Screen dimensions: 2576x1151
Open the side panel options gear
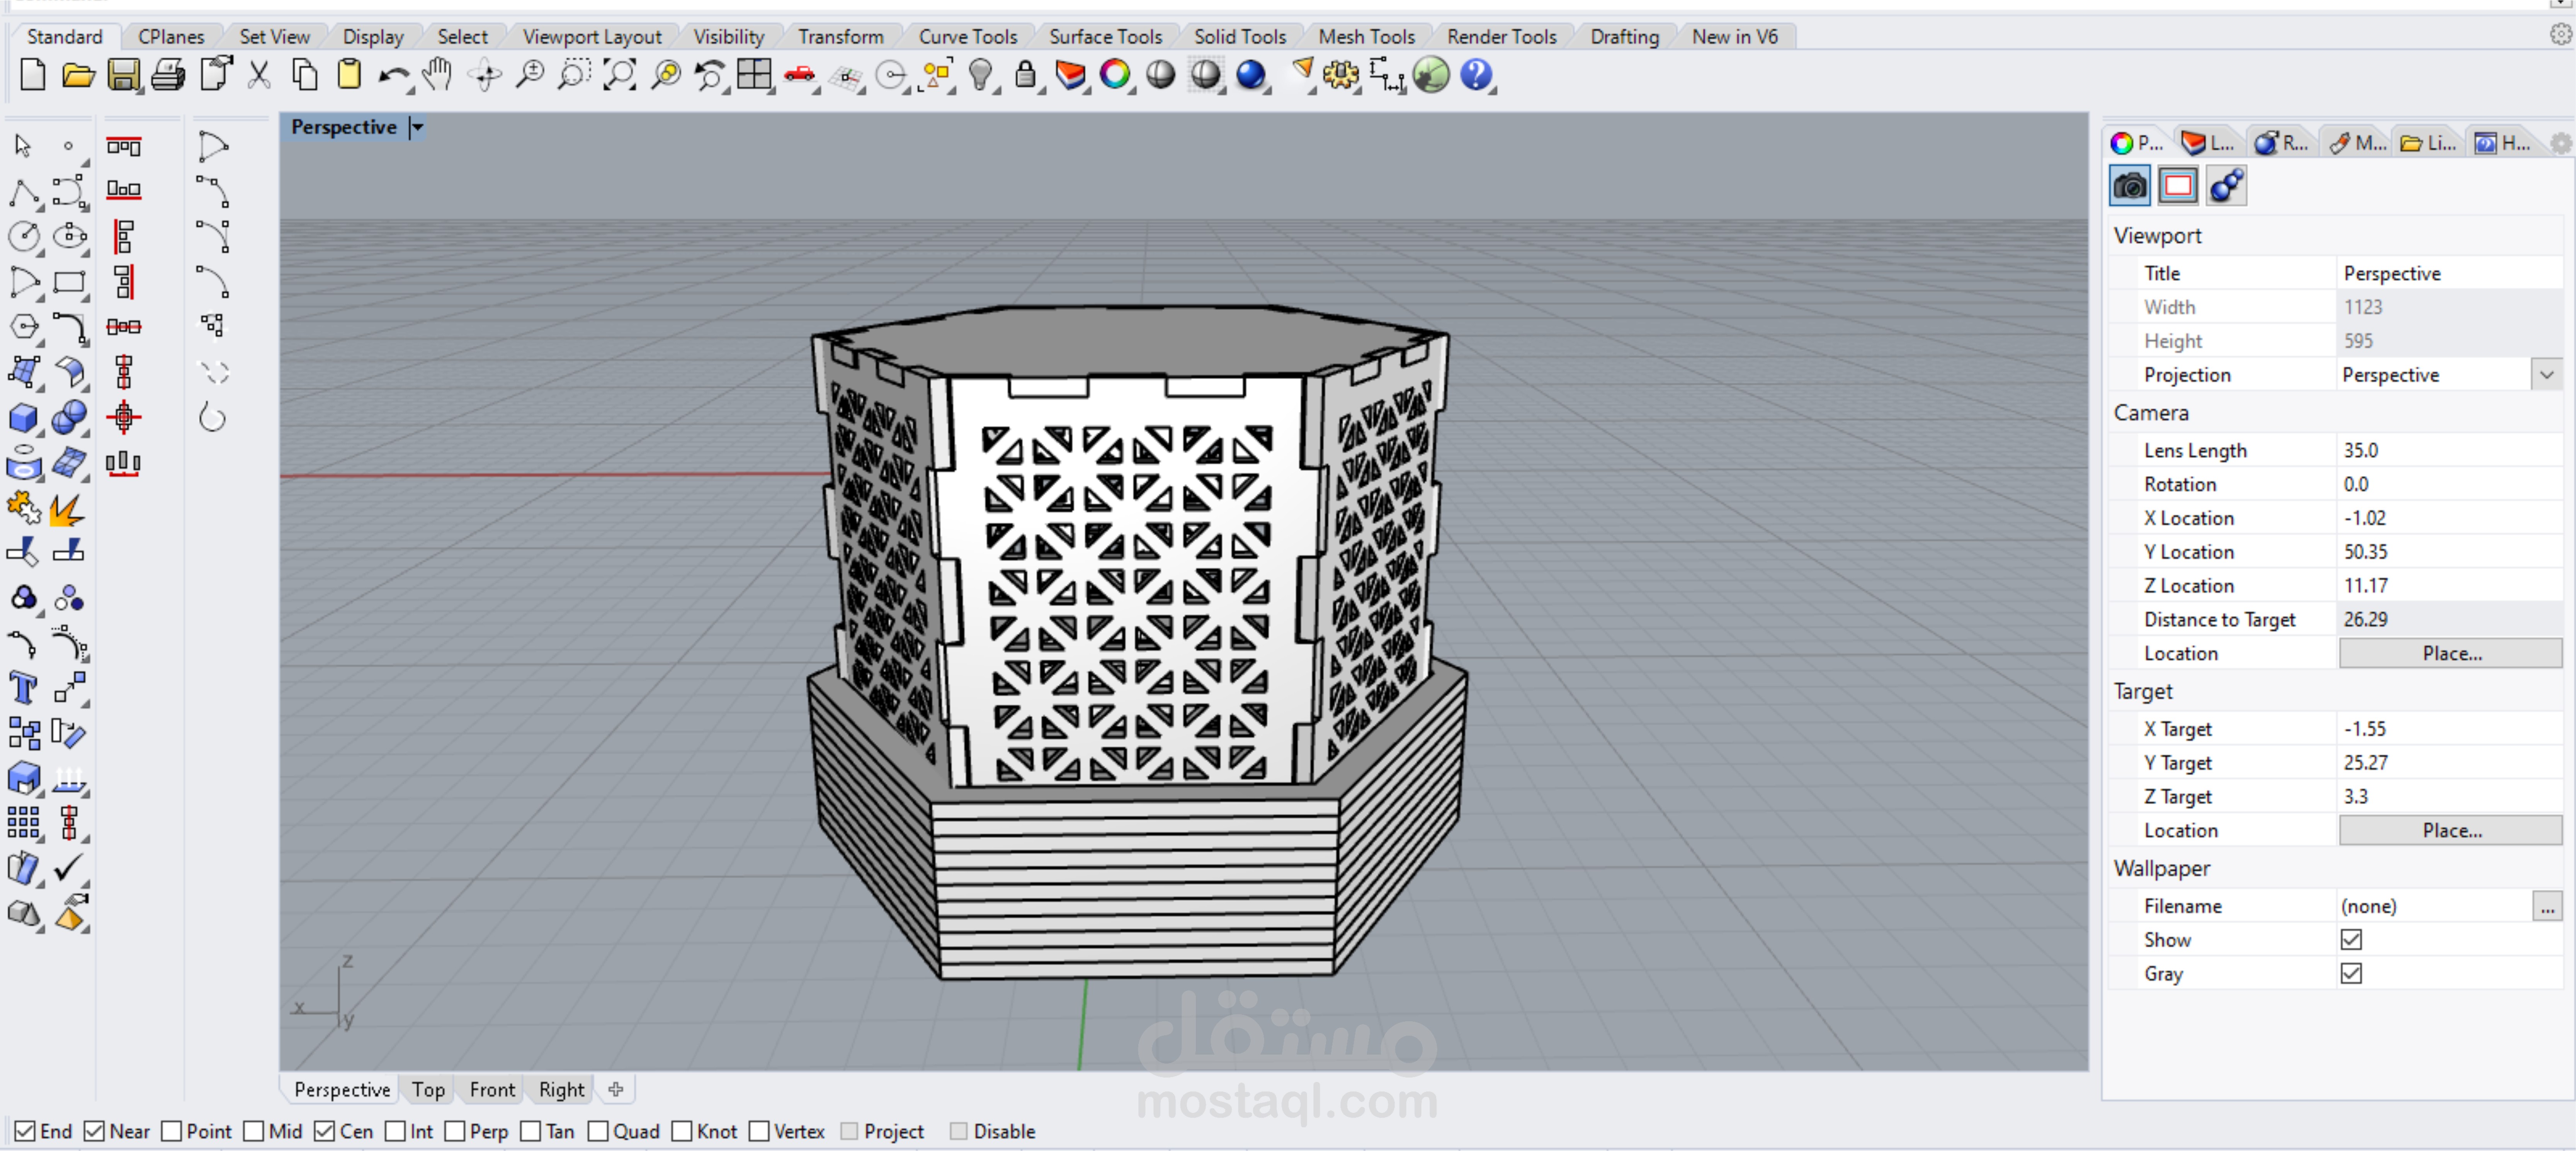pos(2560,144)
